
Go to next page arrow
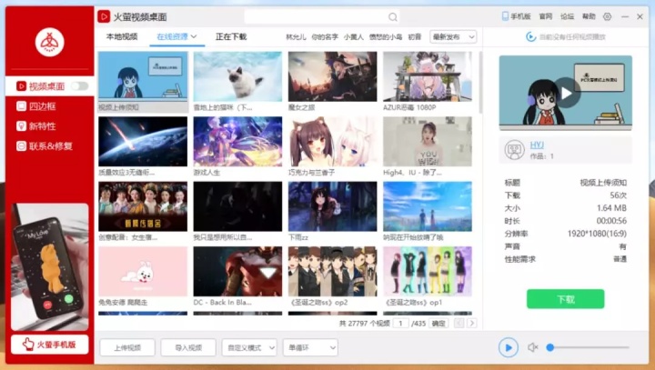point(472,324)
